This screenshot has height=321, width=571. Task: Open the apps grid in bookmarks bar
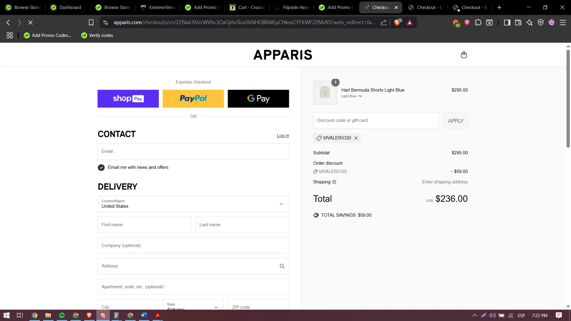tap(10, 35)
